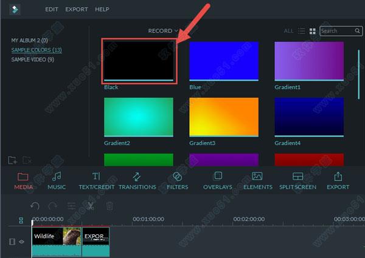This screenshot has width=365, height=258.
Task: Open the Split Screen panel
Action: (x=297, y=180)
